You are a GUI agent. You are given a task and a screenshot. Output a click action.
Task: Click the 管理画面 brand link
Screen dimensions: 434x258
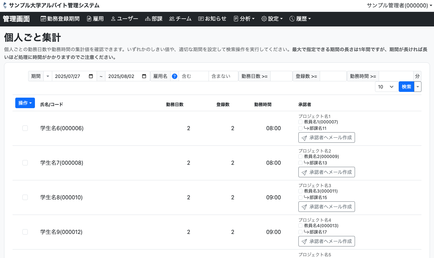pyautogui.click(x=16, y=19)
